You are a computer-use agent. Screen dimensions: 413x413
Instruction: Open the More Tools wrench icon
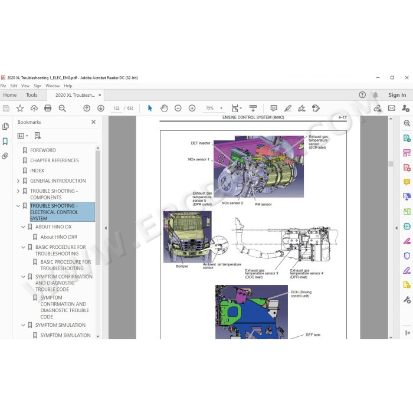pos(407,300)
